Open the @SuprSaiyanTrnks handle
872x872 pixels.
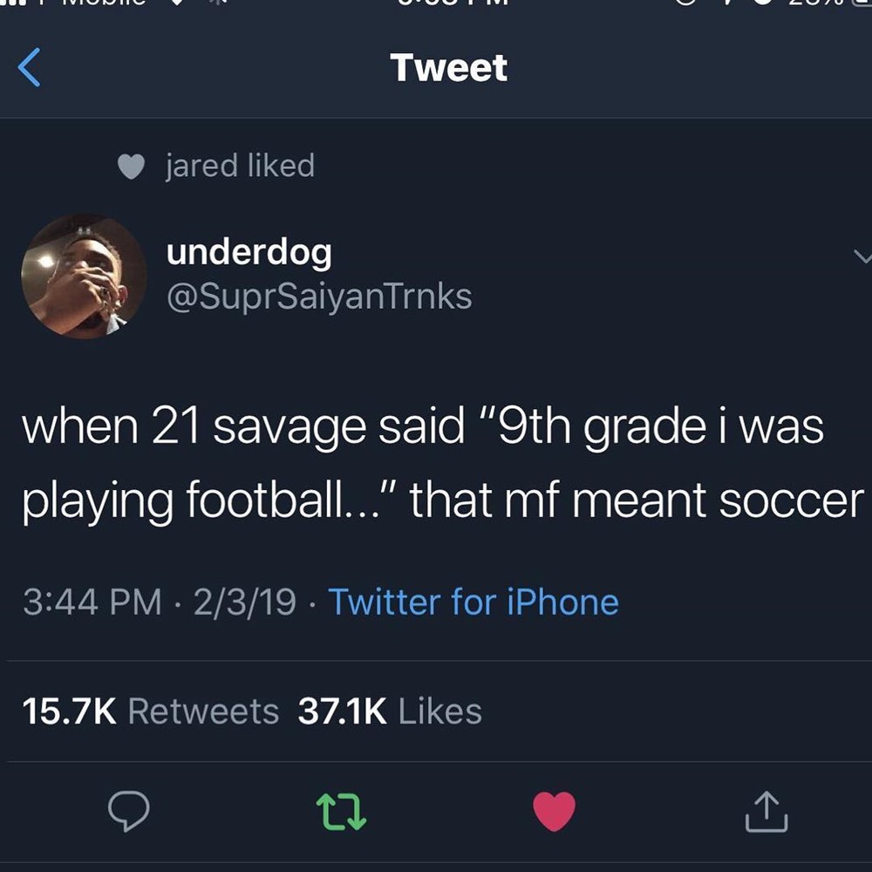(319, 296)
